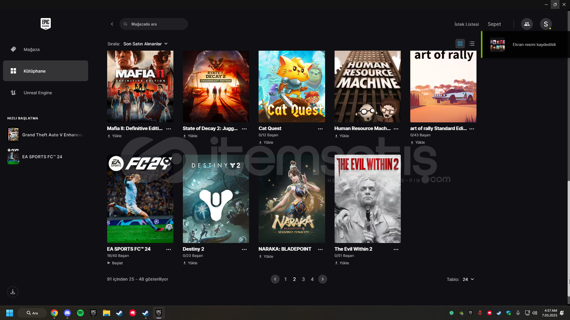This screenshot has width=570, height=320.
Task: Switch to list view layout
Action: 472,44
